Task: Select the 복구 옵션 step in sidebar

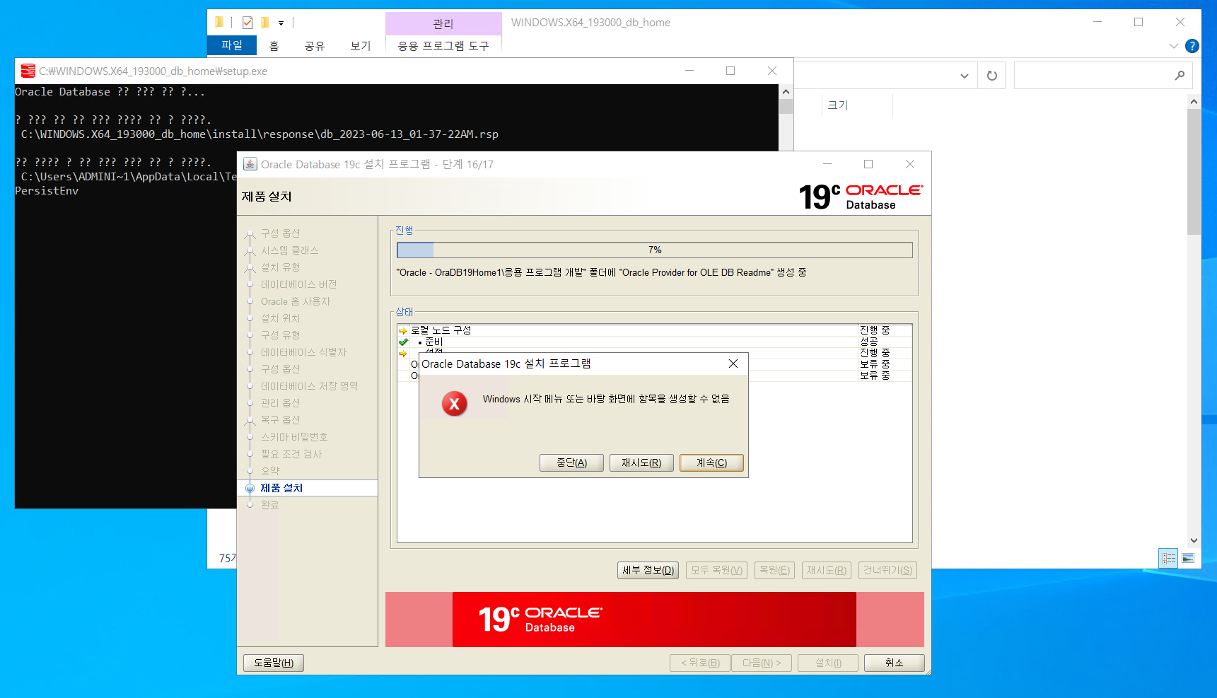Action: click(x=281, y=420)
